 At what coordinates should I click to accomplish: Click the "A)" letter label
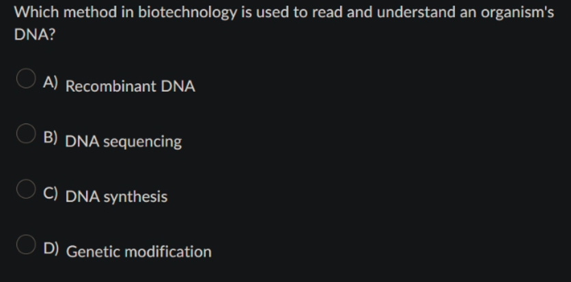pos(51,82)
